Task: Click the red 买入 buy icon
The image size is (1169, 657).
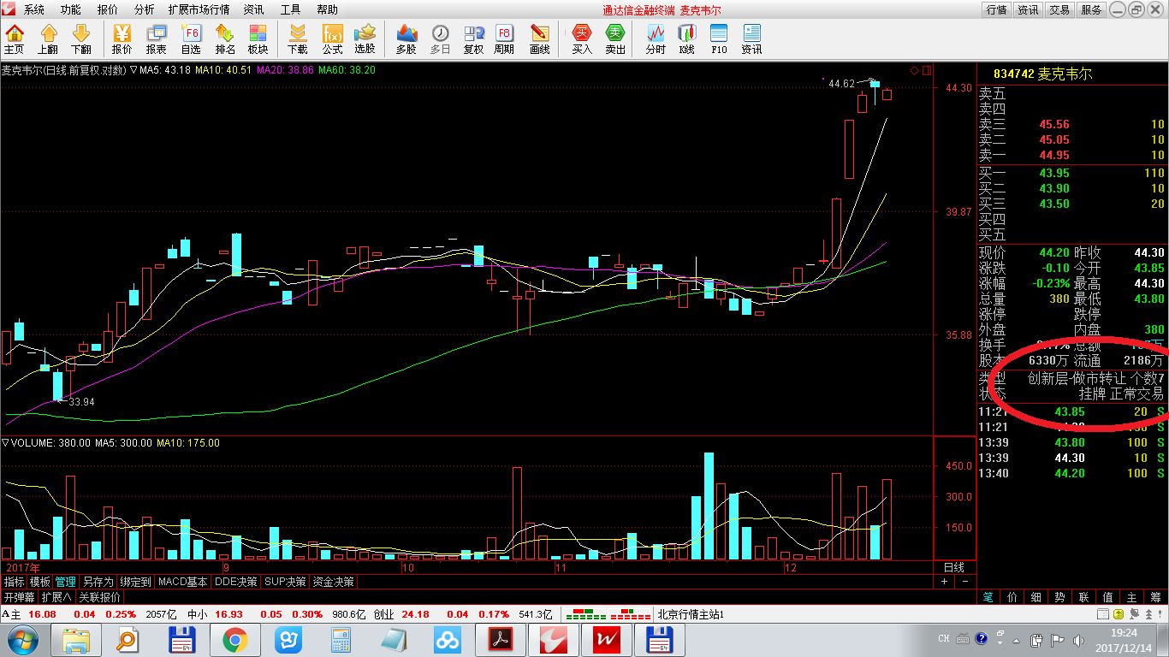Action: point(582,39)
